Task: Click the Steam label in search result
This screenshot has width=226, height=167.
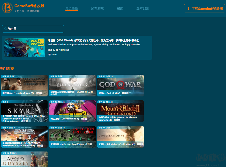Action: coord(54,55)
